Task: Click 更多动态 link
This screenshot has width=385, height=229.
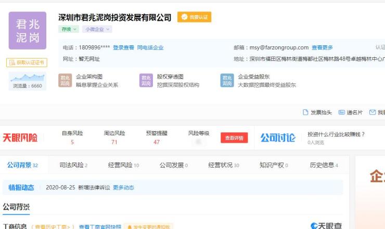Action: (123, 187)
